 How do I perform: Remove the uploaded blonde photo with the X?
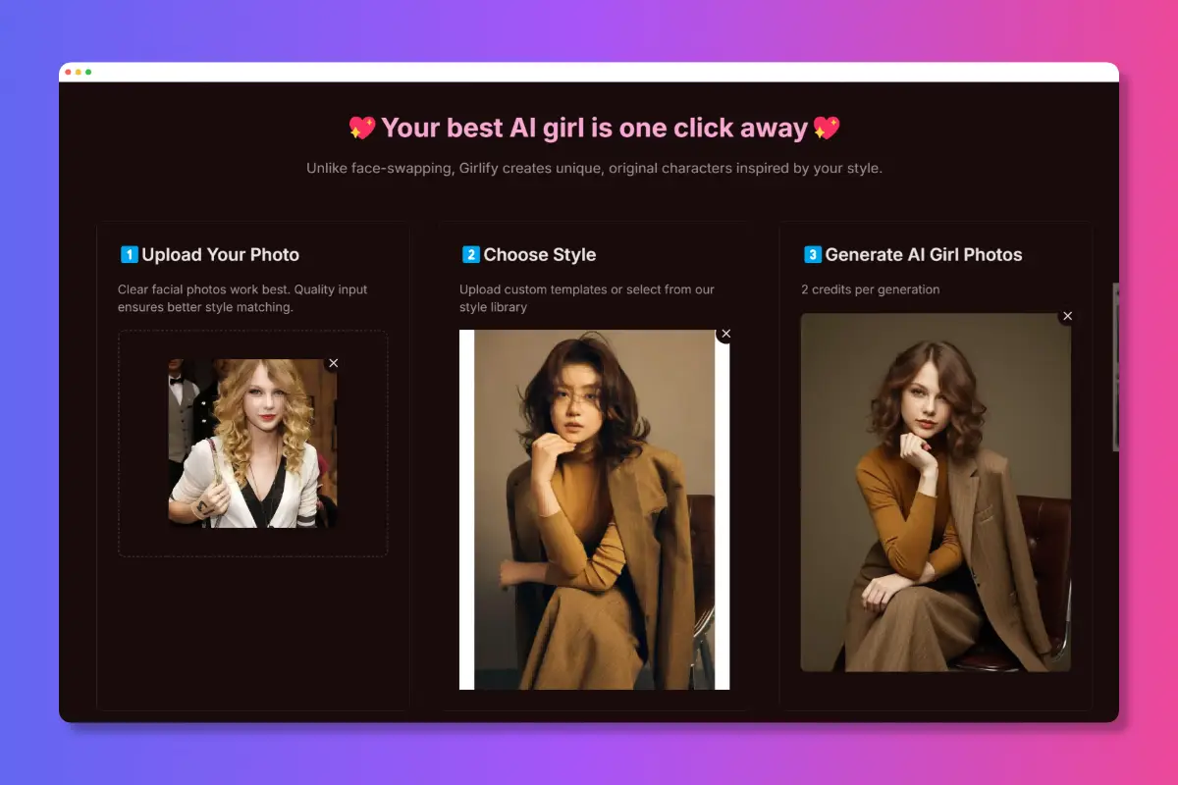[333, 363]
